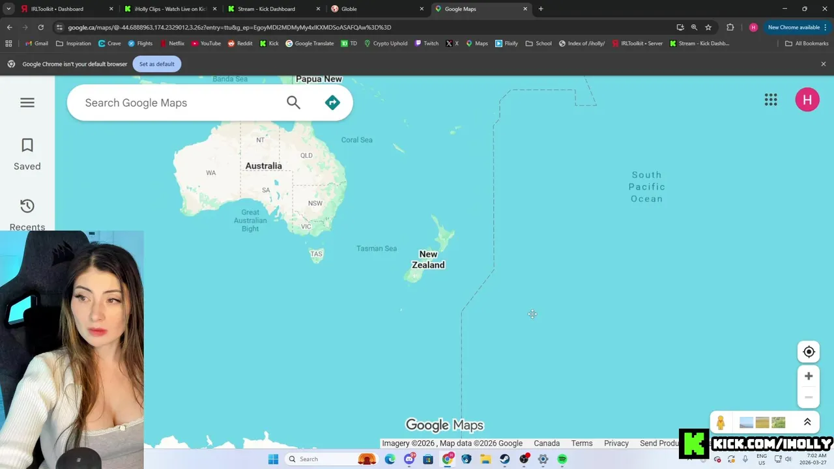Go back to previous page
This screenshot has width=834, height=469.
tap(9, 27)
